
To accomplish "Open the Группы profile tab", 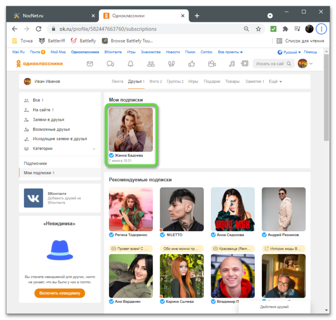I will click(175, 81).
